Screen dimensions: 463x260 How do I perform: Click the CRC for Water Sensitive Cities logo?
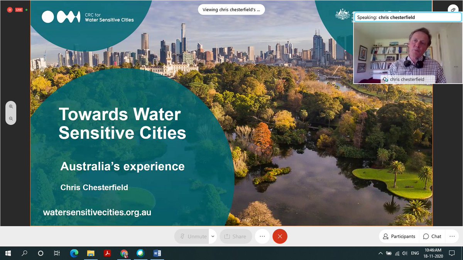88,17
